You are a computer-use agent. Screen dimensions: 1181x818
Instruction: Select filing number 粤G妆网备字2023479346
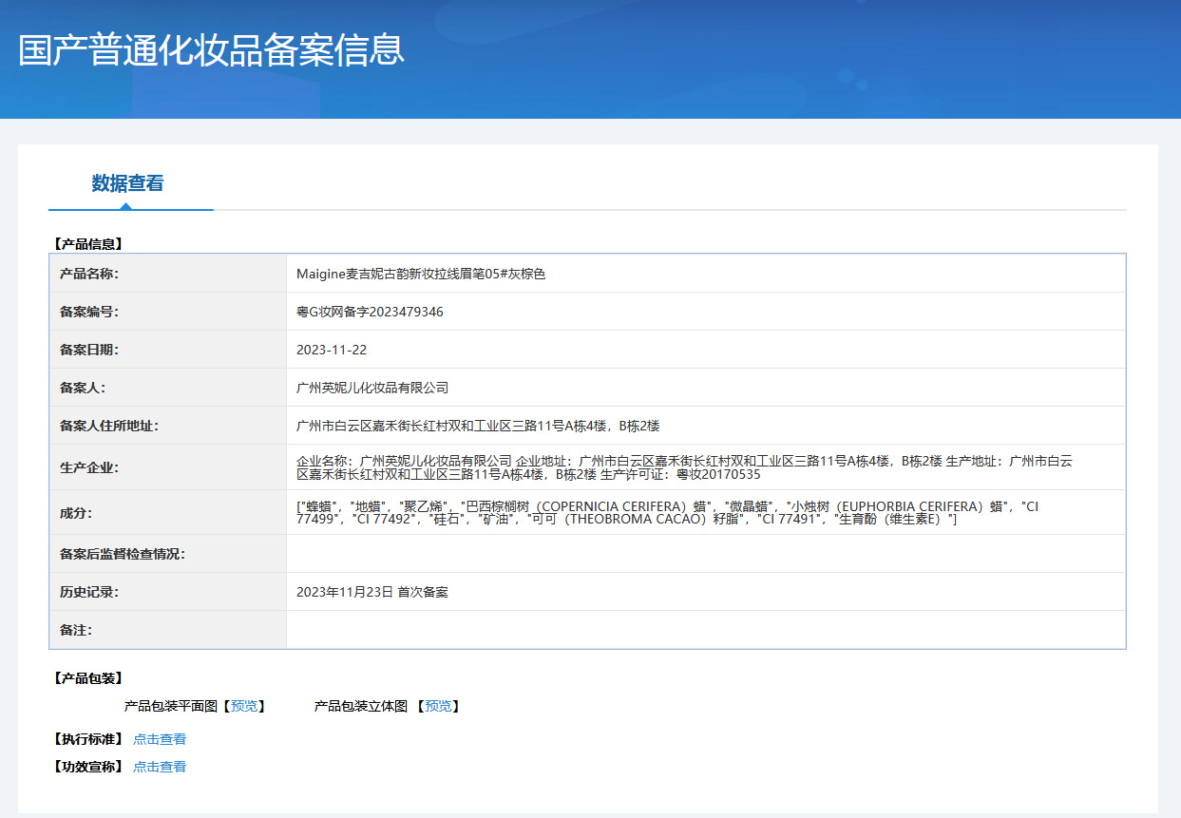(370, 312)
